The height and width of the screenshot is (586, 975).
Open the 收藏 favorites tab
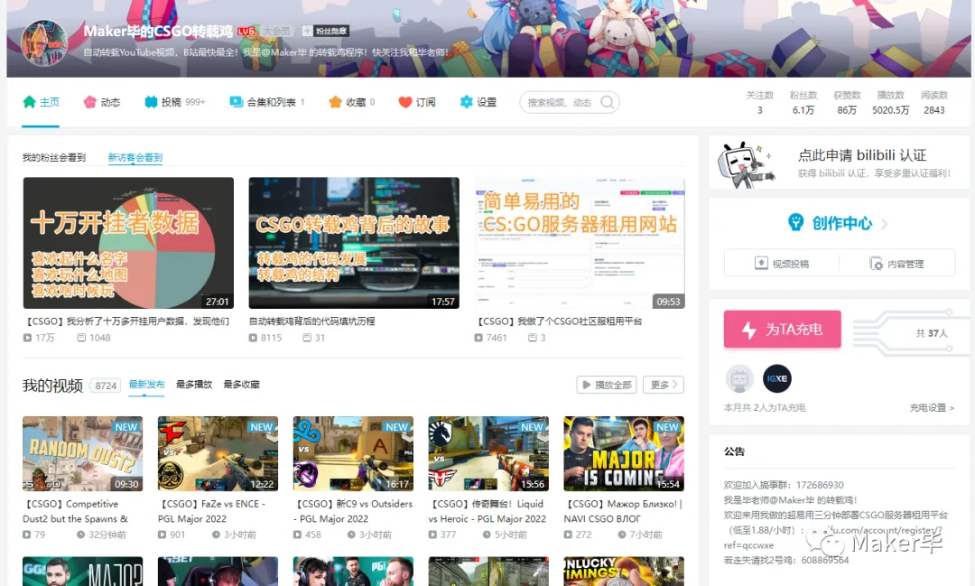(x=352, y=102)
